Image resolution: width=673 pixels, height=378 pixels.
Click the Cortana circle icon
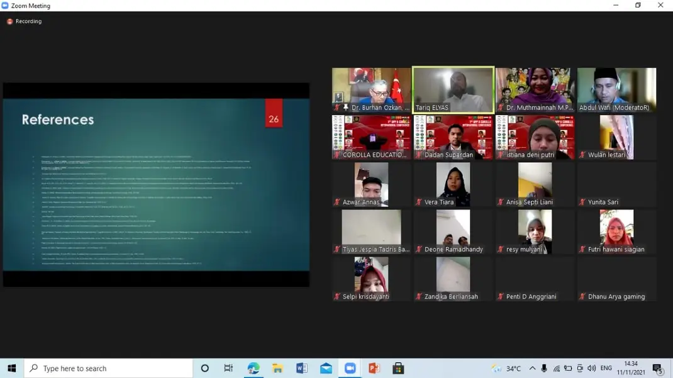pos(204,369)
